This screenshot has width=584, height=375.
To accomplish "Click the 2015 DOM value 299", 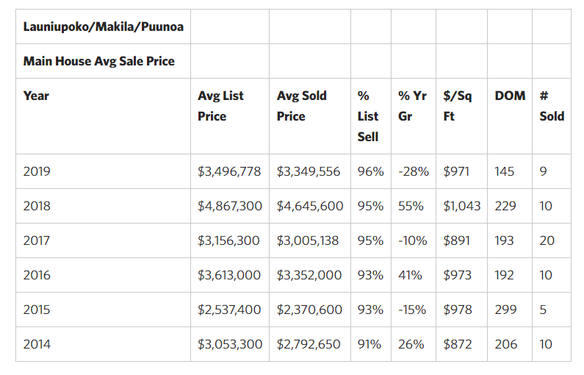I will click(x=505, y=310).
